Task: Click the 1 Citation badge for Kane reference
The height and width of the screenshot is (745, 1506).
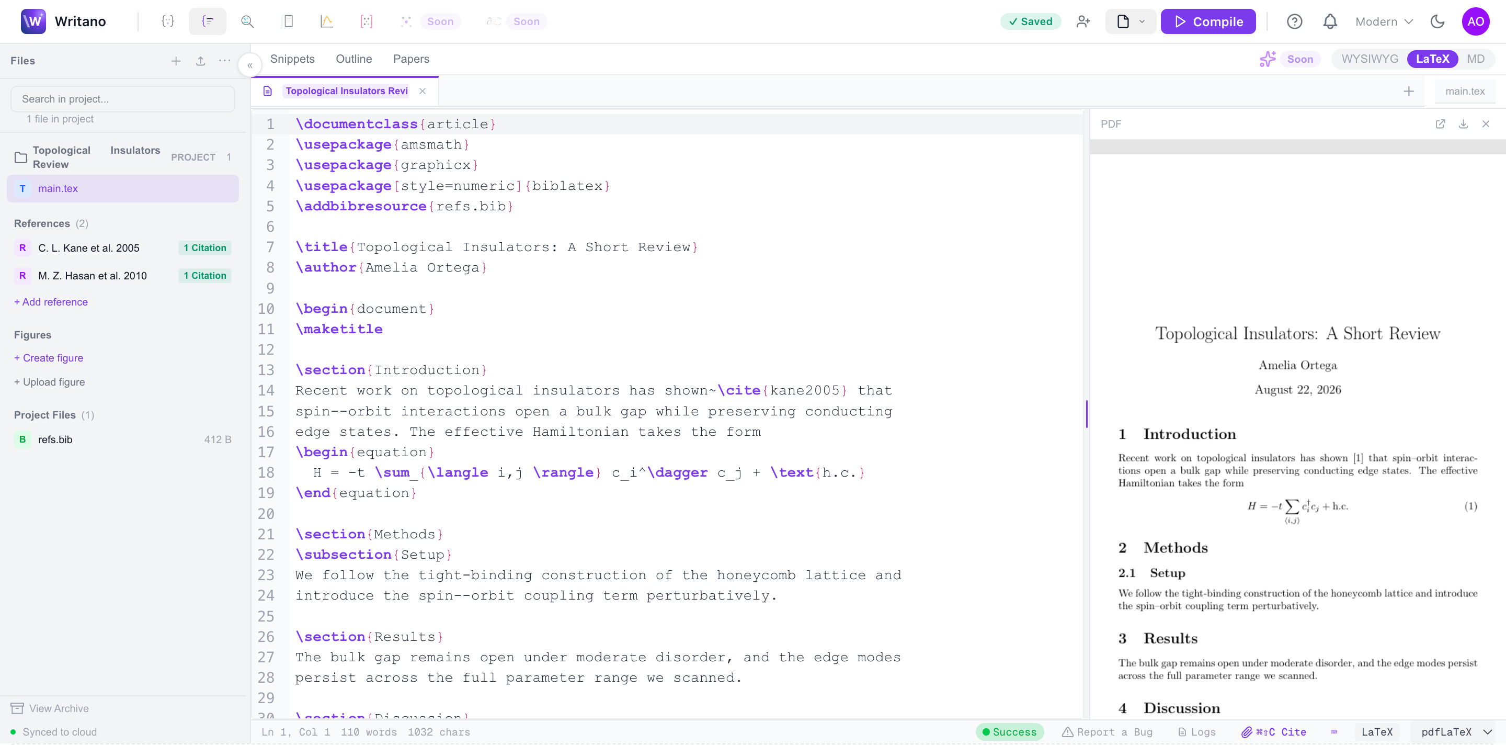Action: (x=204, y=248)
